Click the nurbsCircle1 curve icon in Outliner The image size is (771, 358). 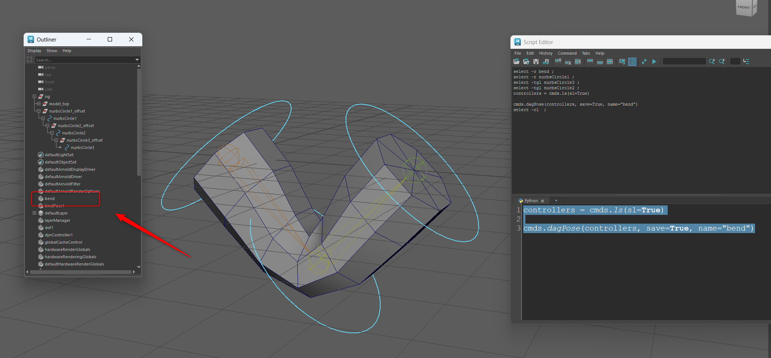pyautogui.click(x=49, y=118)
